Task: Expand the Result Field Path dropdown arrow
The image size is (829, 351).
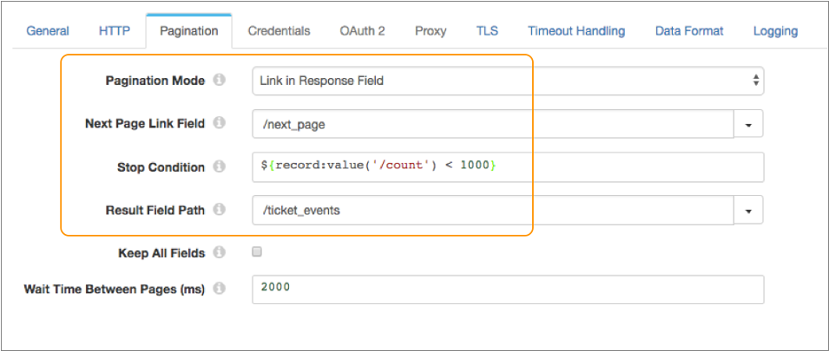Action: (x=748, y=211)
